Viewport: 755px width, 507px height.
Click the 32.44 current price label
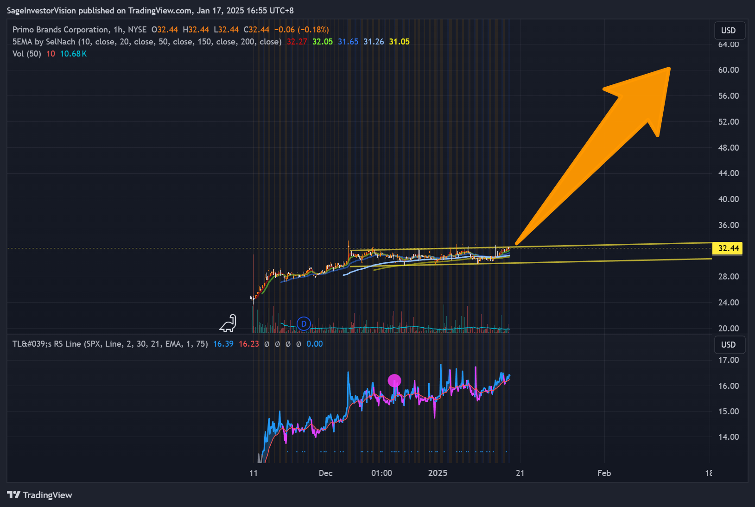(x=728, y=248)
